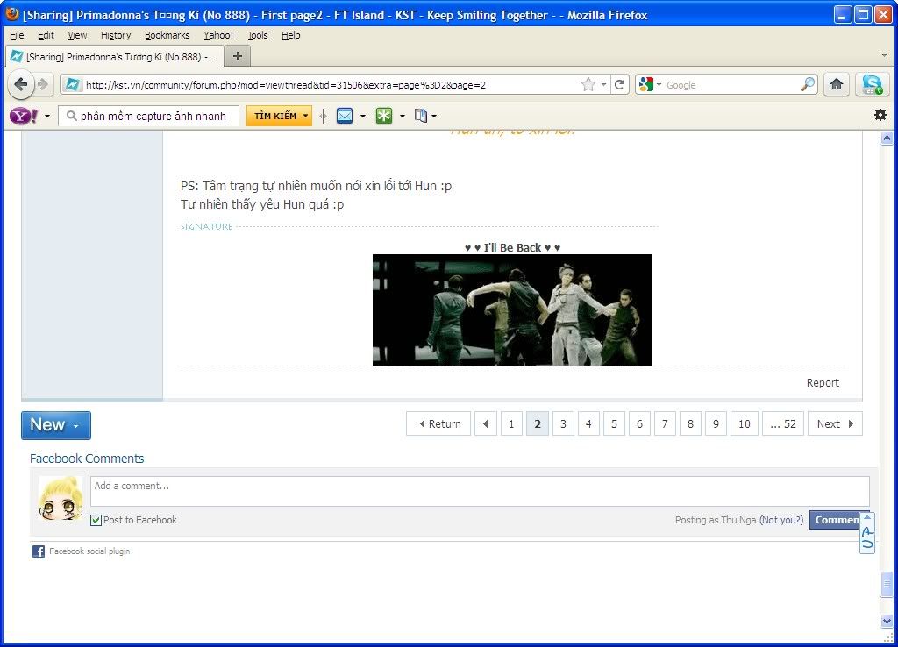Image resolution: width=898 pixels, height=647 pixels.
Task: Click the Skype toolbar icon
Action: pos(872,85)
